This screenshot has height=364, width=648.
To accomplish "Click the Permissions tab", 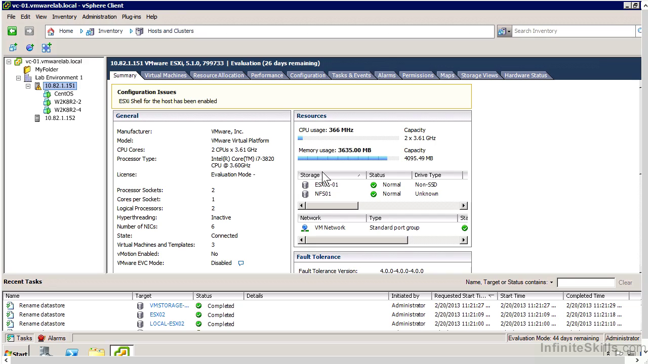I will pyautogui.click(x=418, y=75).
